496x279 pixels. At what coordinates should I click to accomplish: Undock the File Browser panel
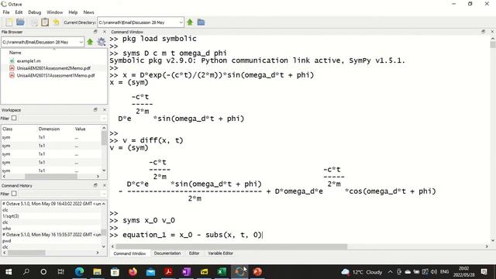(x=95, y=32)
